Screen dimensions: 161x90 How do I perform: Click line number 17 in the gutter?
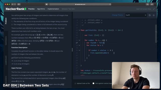tap(77, 43)
